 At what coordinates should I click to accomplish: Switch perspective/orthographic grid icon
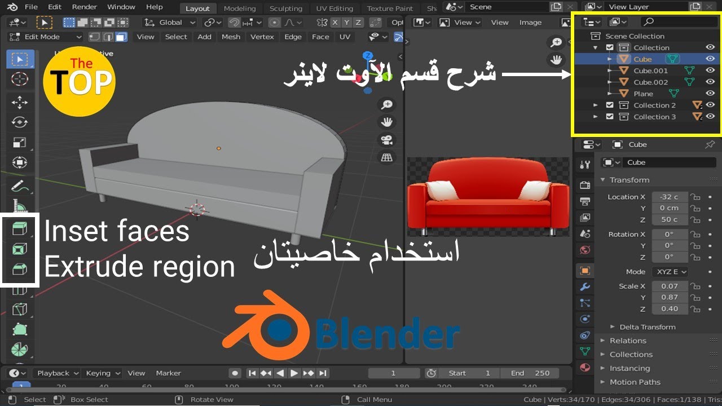(x=387, y=158)
